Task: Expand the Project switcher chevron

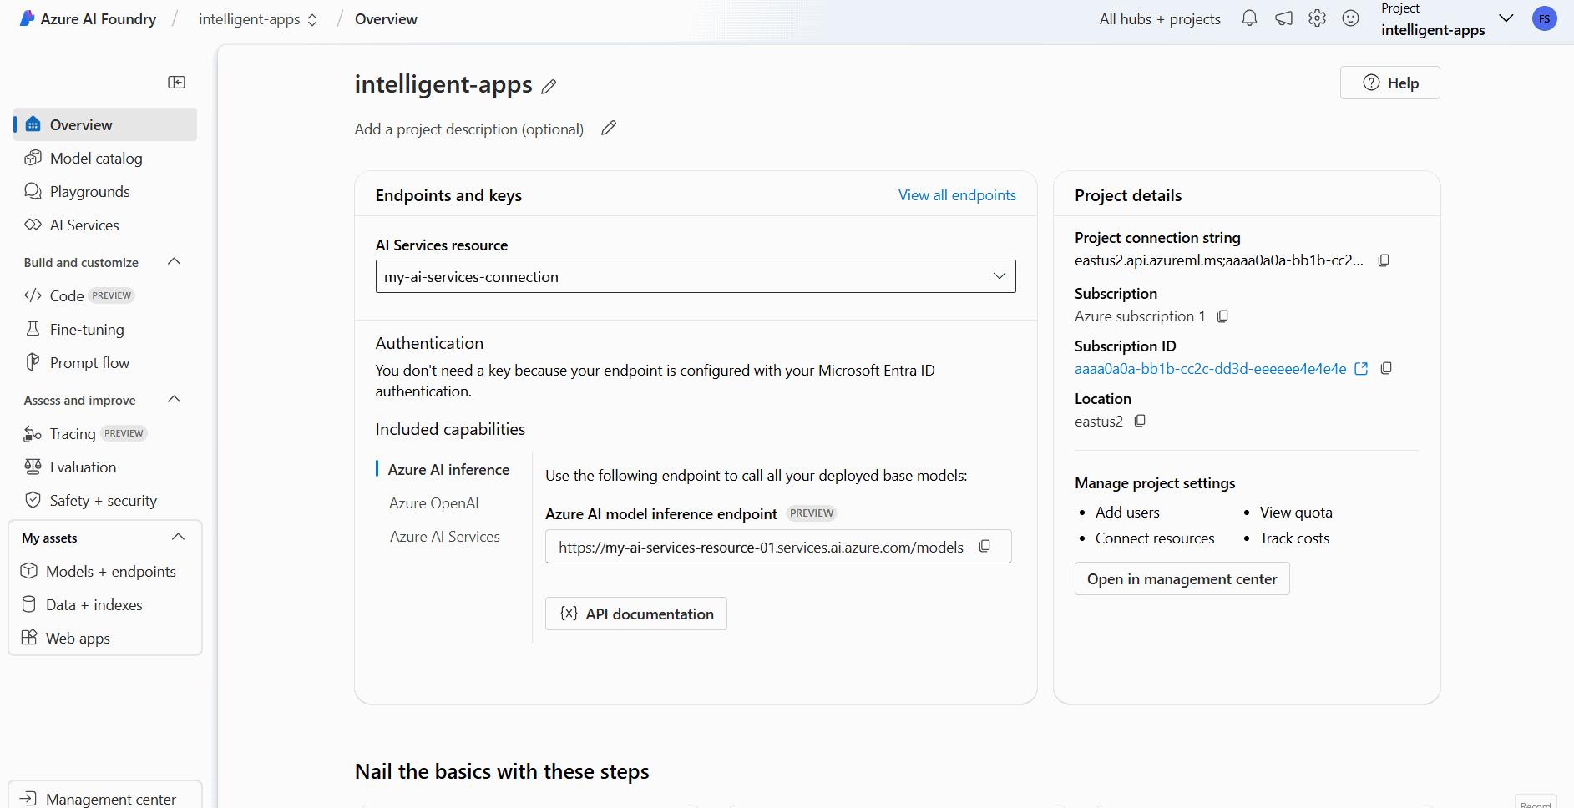Action: tap(1506, 18)
